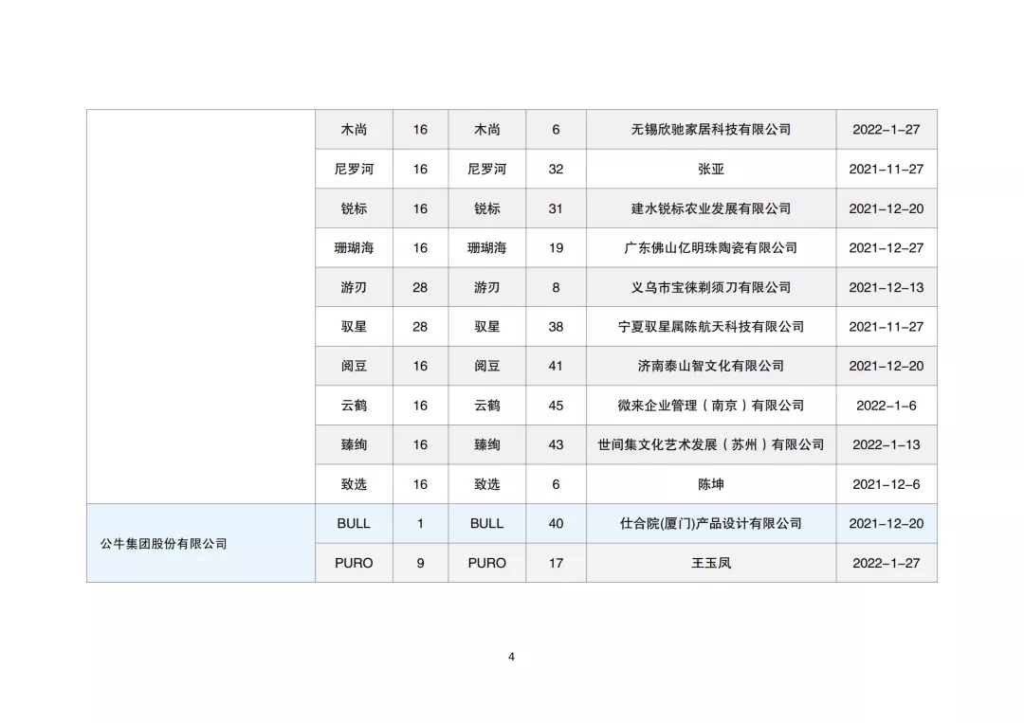Image resolution: width=1024 pixels, height=723 pixels.
Task: Select date 2021-12-20 in the BULL row
Action: point(887,523)
